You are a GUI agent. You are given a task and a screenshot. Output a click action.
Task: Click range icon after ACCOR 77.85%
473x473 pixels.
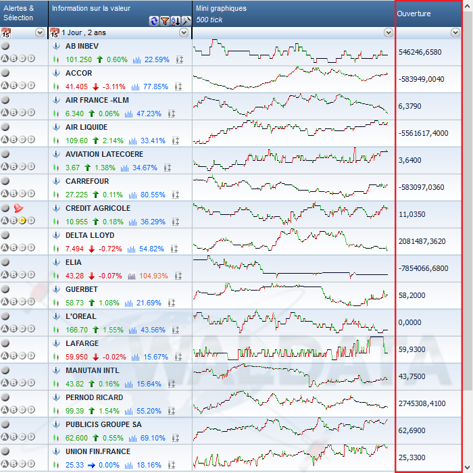click(178, 87)
